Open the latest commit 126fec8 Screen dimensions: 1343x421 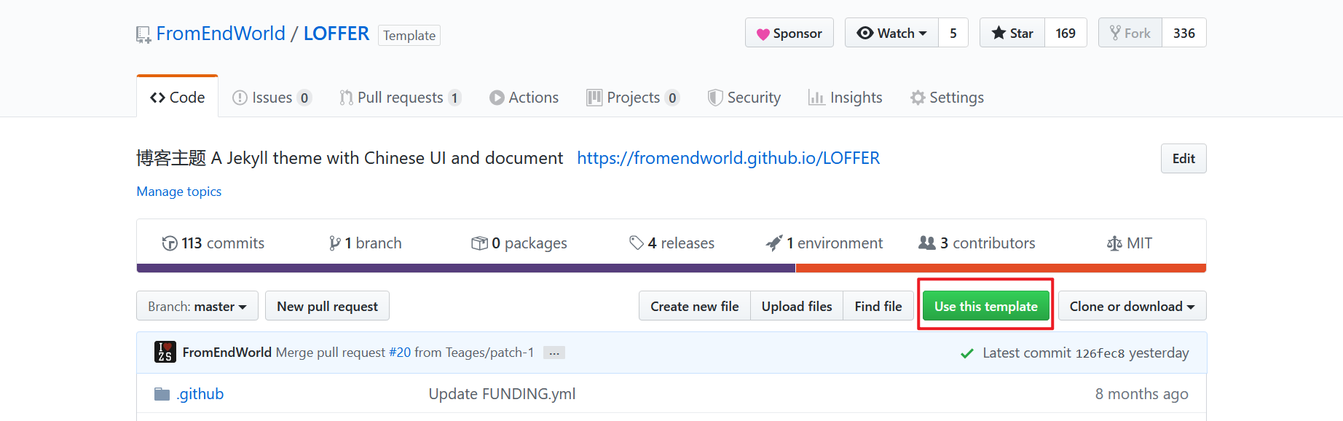[x=1100, y=353]
